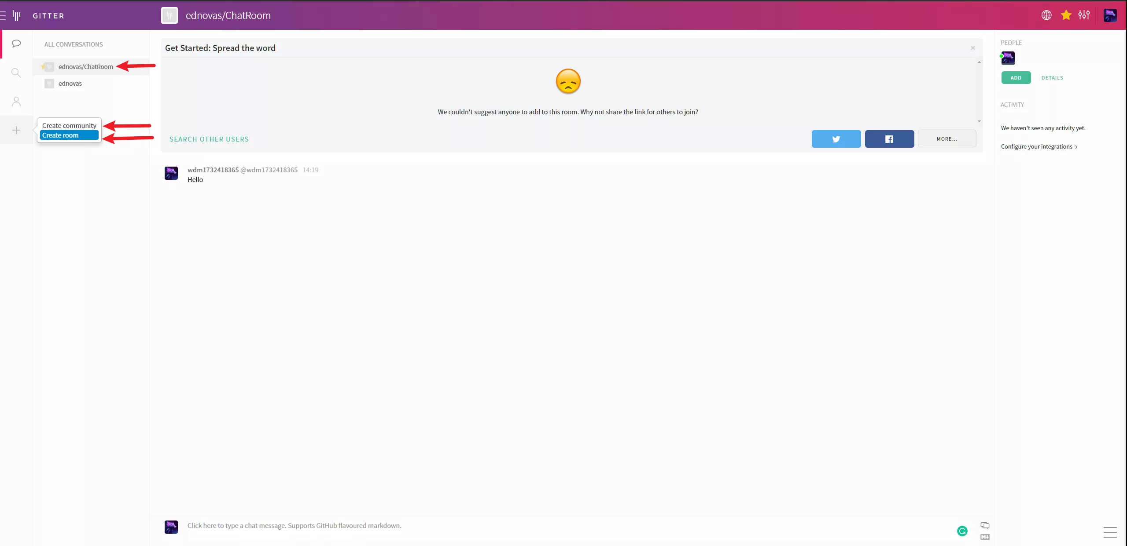Open the People icon in left sidebar

(x=16, y=102)
